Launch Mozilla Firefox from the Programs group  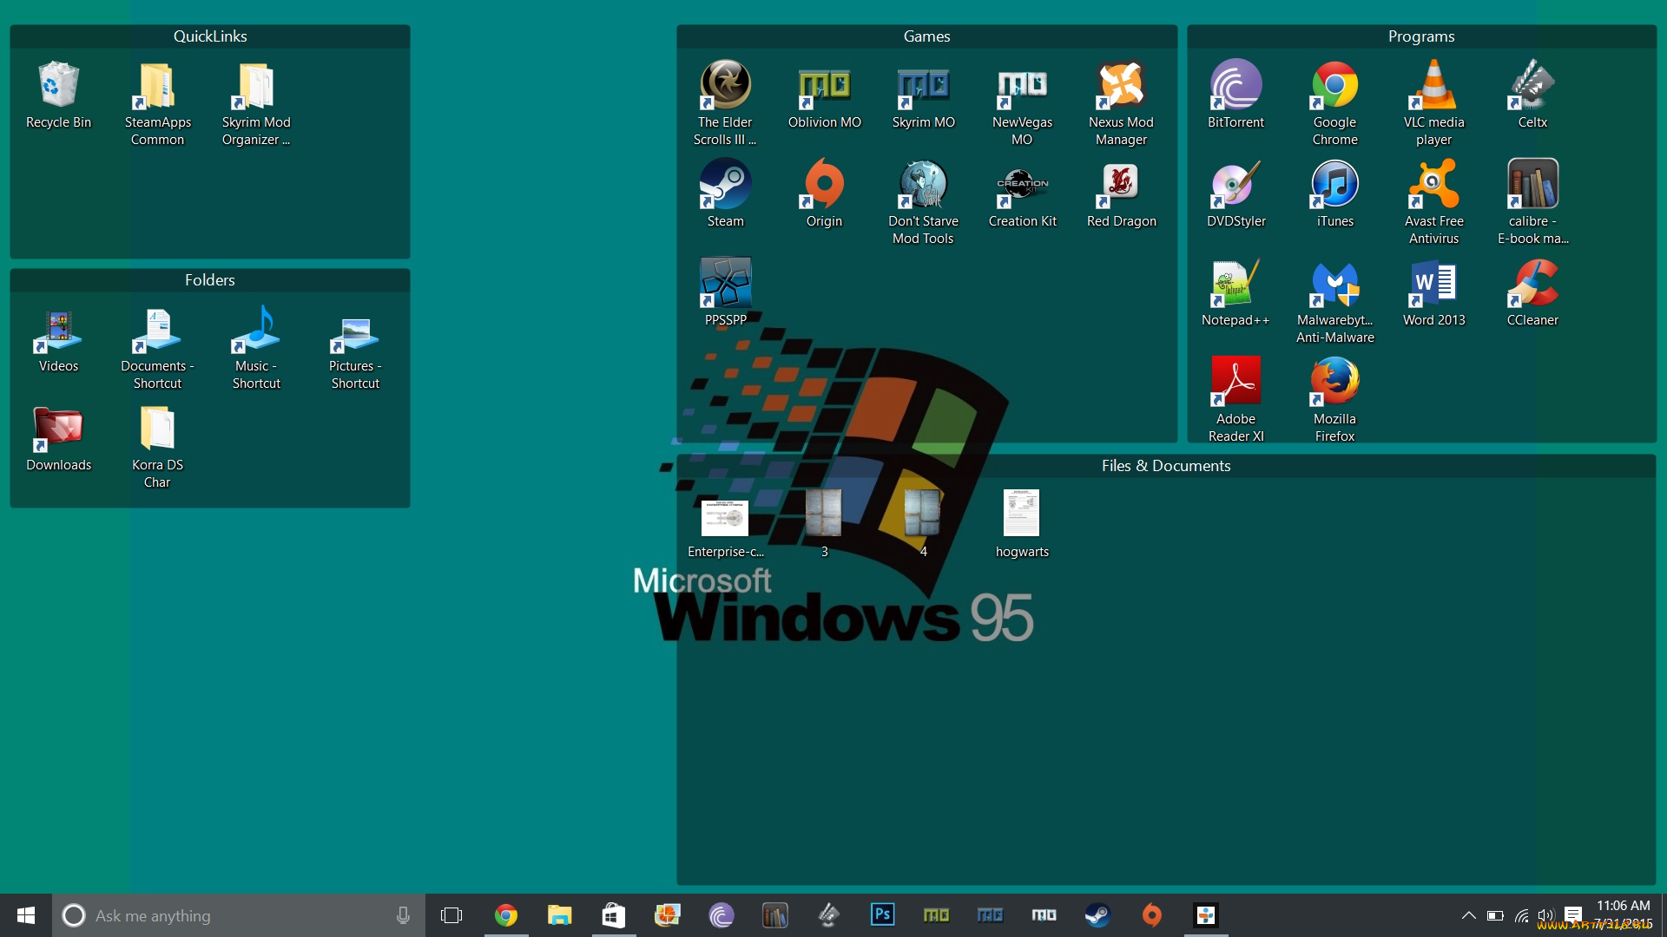(x=1334, y=383)
